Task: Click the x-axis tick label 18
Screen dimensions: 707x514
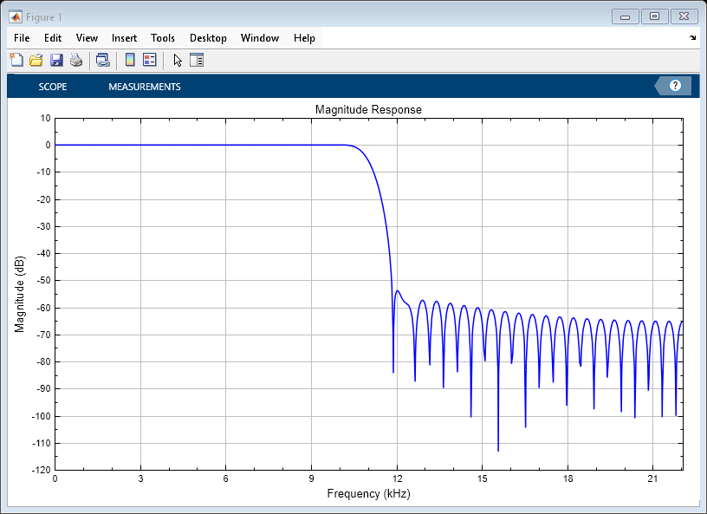Action: tap(568, 478)
